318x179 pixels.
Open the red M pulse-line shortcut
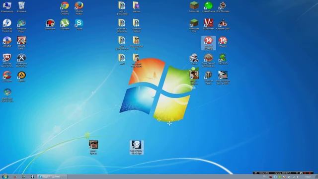208,24
